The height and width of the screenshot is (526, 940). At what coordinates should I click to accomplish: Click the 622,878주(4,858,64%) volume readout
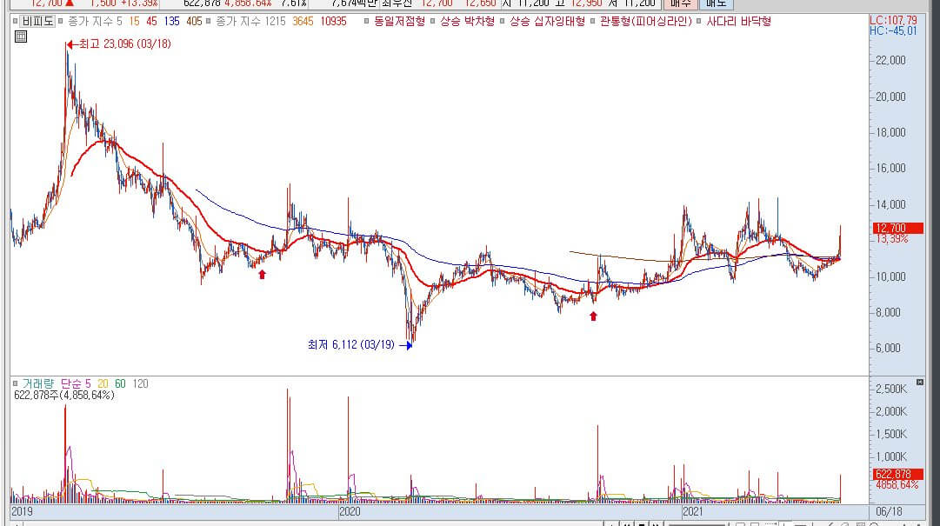pyautogui.click(x=64, y=396)
